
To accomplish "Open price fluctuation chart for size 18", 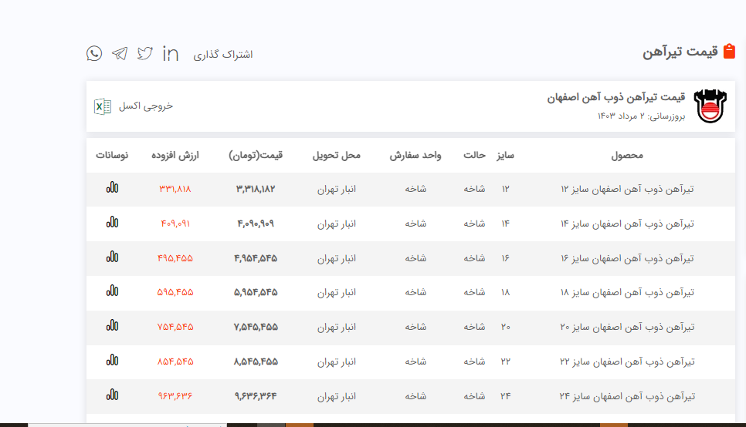I will click(113, 291).
